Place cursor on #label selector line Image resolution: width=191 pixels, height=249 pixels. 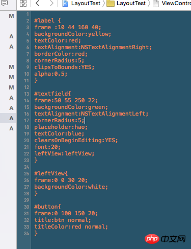(x=47, y=20)
